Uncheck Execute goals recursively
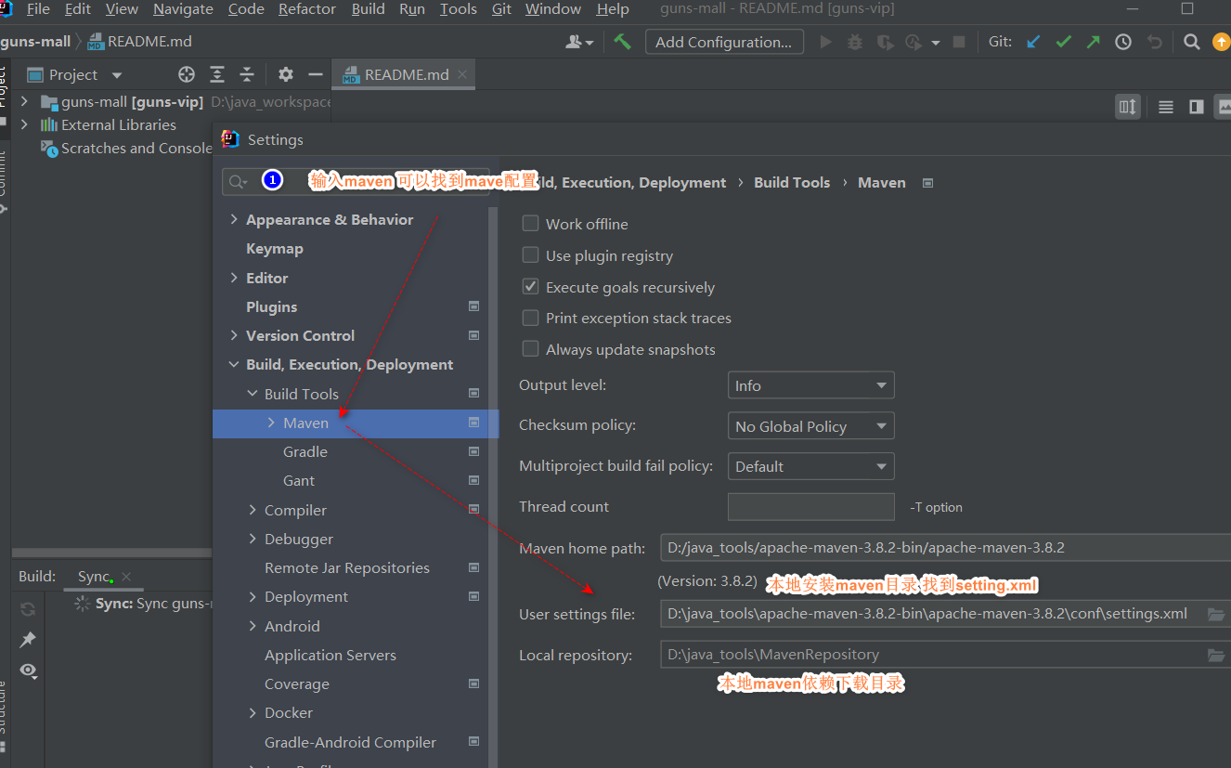The height and width of the screenshot is (768, 1231). [x=530, y=286]
